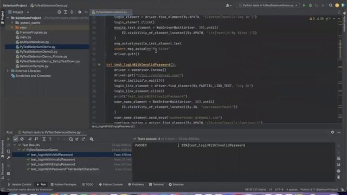Open the Services tab
Screen dimensions: 347x195
[176, 184]
